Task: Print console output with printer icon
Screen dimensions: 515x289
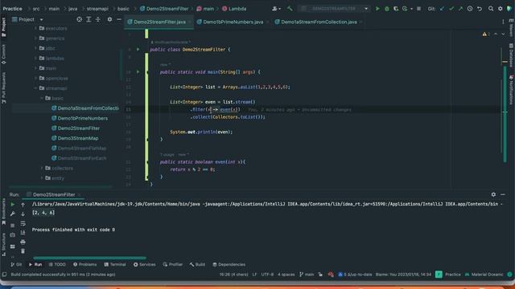Action: [x=23, y=242]
